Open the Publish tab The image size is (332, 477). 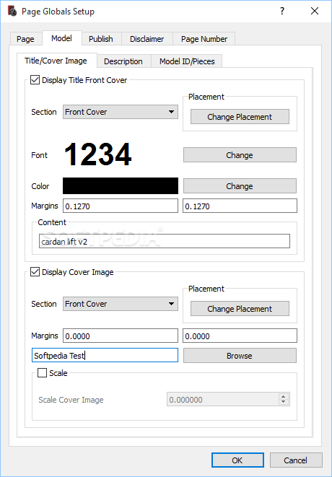click(x=101, y=39)
